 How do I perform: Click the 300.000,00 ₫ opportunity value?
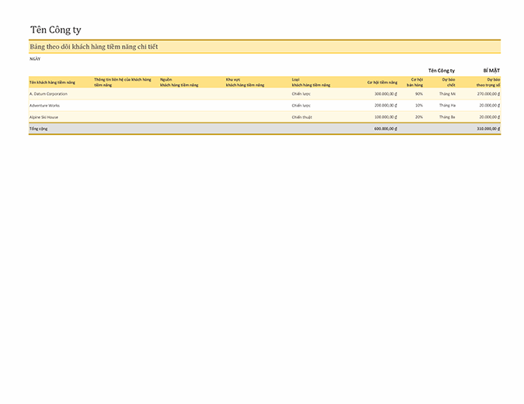(385, 93)
